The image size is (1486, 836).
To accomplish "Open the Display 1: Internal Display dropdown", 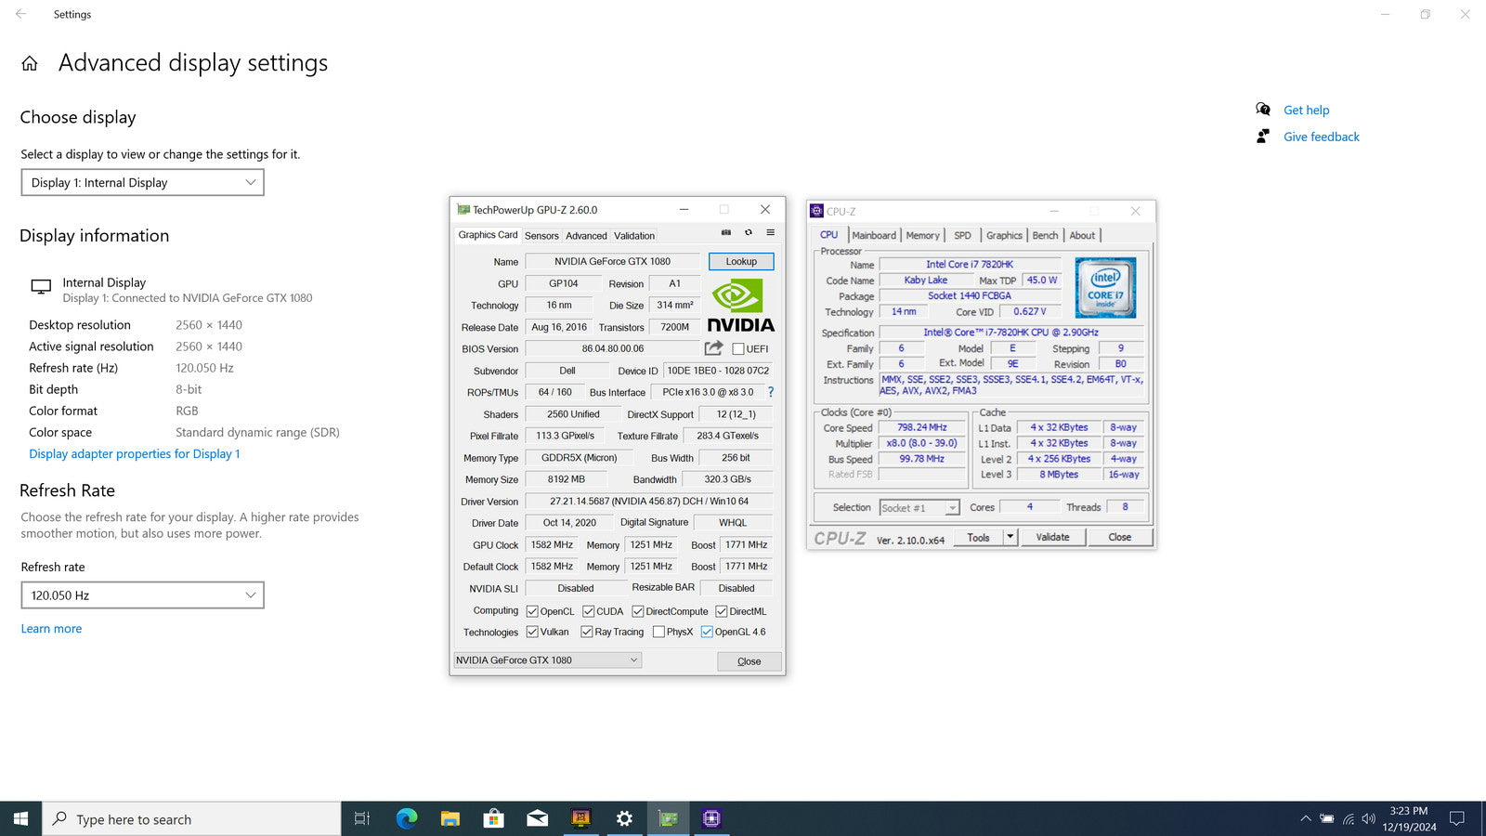I will [x=142, y=182].
